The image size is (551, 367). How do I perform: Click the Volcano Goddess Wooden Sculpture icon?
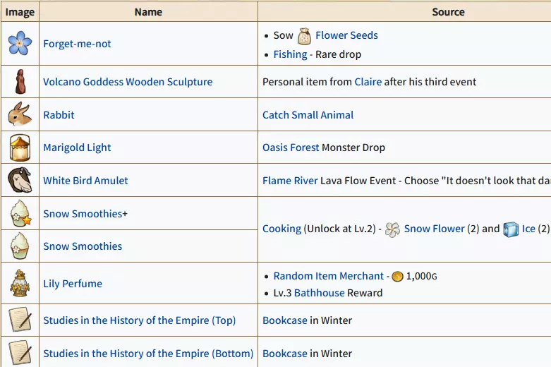coord(20,82)
